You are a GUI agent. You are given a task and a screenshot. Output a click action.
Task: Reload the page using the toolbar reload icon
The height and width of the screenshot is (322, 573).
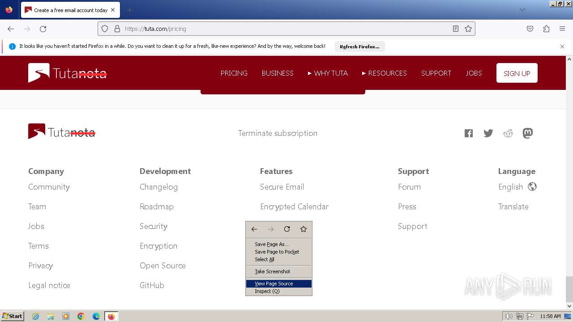click(43, 29)
